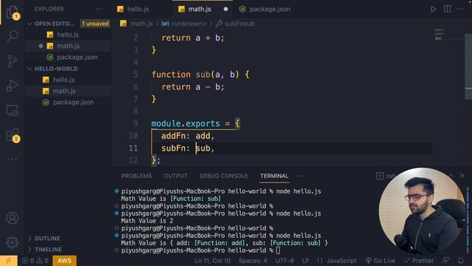
Task: Show more panel tabs ellipsis
Action: 301,176
